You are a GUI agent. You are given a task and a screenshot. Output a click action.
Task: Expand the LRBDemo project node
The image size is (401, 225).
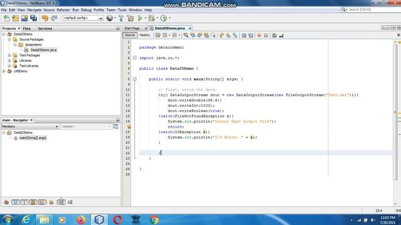4,71
